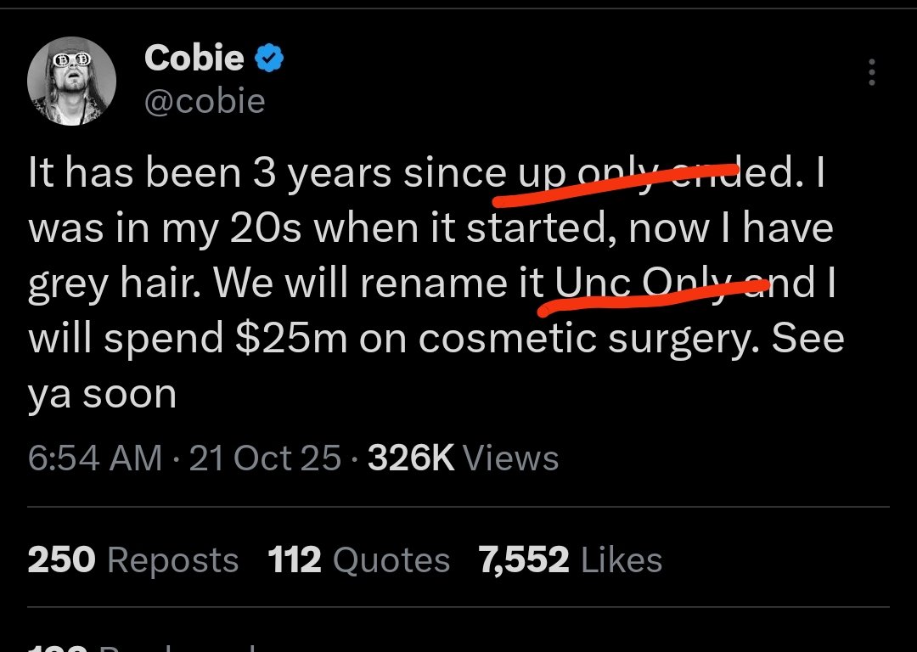Open the three-dot more options menu

pyautogui.click(x=871, y=73)
